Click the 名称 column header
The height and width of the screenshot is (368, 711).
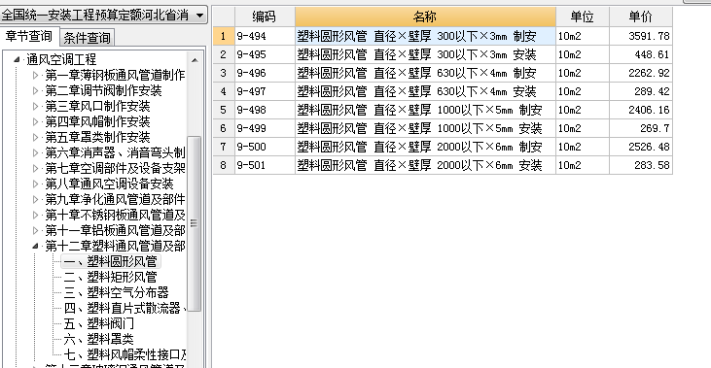point(425,17)
